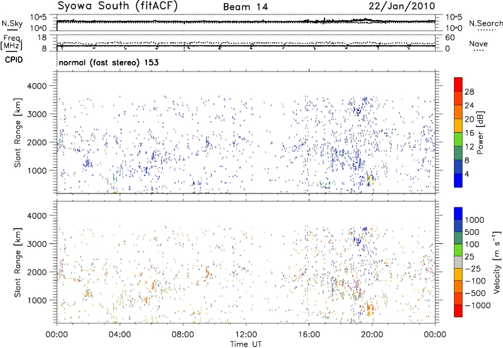Click the red bottom of the velocity color bar

[458, 311]
